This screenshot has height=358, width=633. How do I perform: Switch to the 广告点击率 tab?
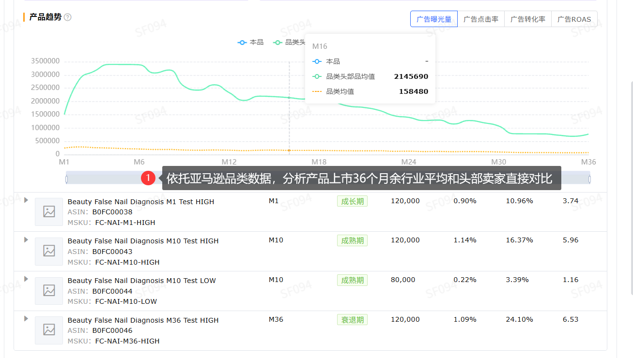[x=481, y=19]
